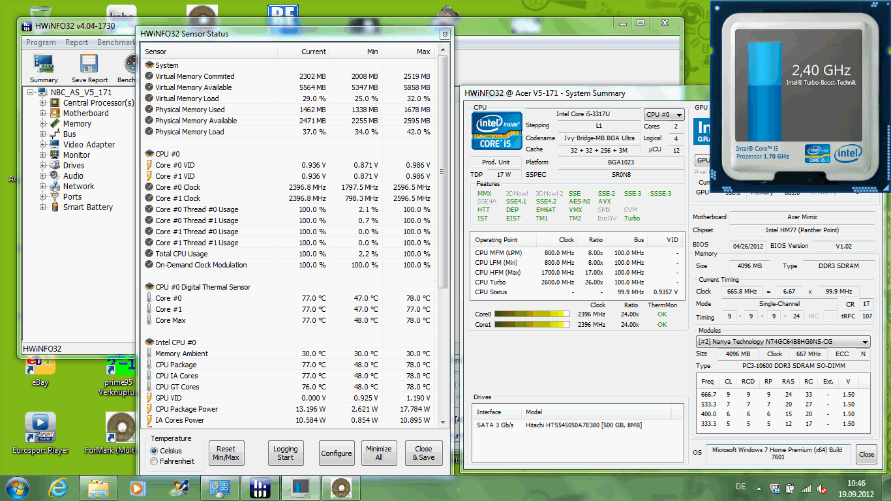Select the On-Demand Clock Modulation row
Viewport: 891px width, 501px height.
(x=288, y=265)
